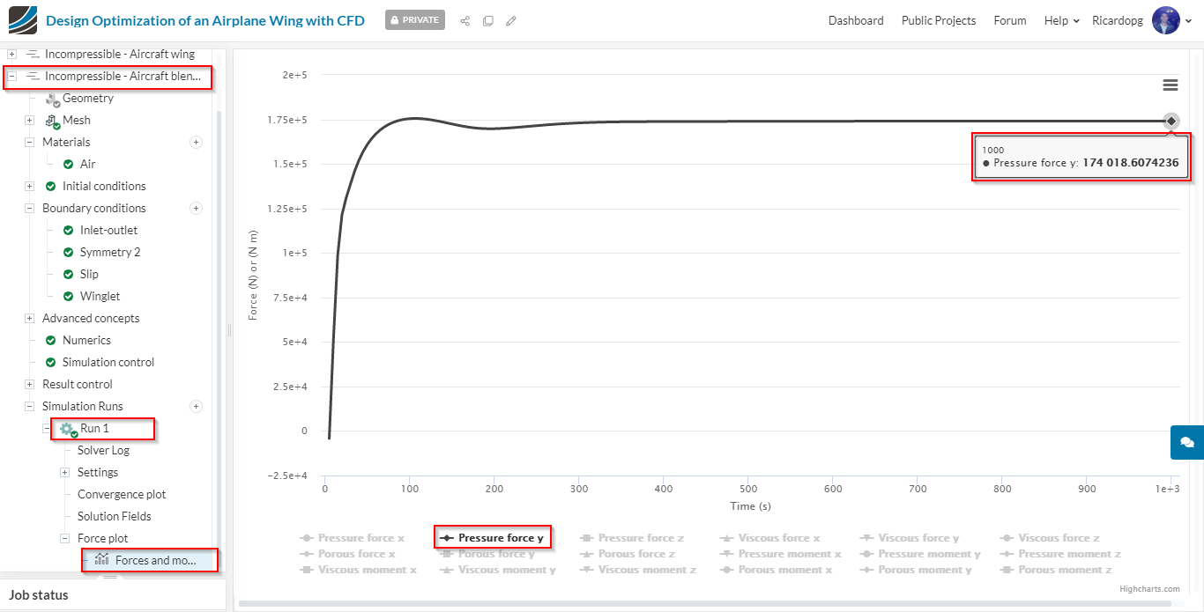Toggle Viscous force x legend series
The width and height of the screenshot is (1204, 612).
point(770,538)
